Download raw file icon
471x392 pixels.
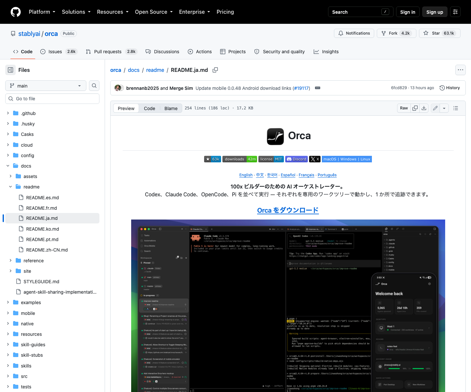pyautogui.click(x=424, y=108)
